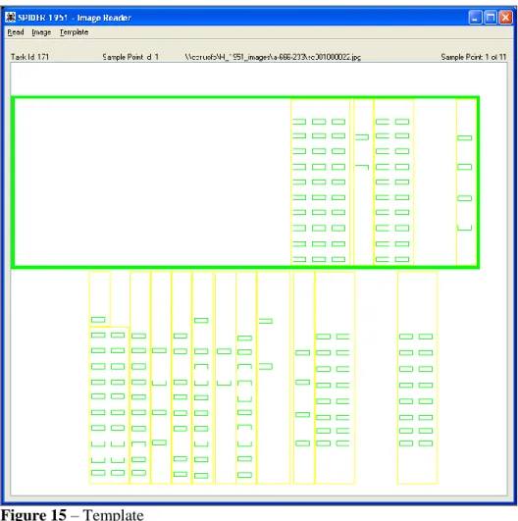
Task: Click the 'Sample Point: 1 of 11' text
Action: (x=474, y=57)
